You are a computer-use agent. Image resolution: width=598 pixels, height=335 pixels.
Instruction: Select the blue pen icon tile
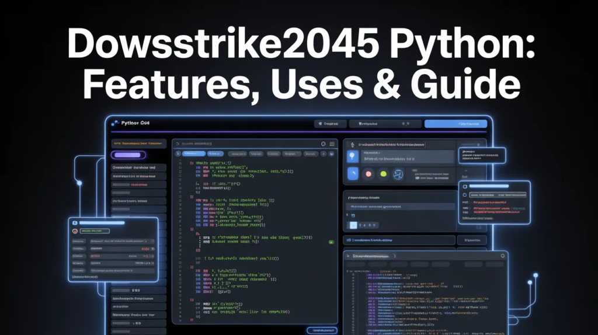coord(352,173)
